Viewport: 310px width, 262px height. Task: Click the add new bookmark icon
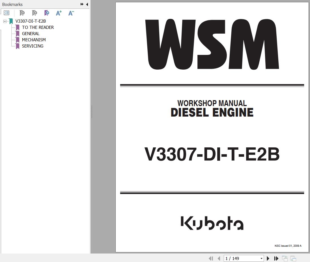pos(34,13)
